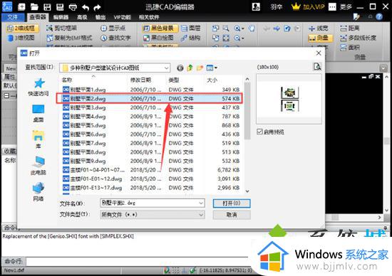Click main window horizontal scrollbar right arrow
The height and width of the screenshot is (276, 392).
[379, 217]
